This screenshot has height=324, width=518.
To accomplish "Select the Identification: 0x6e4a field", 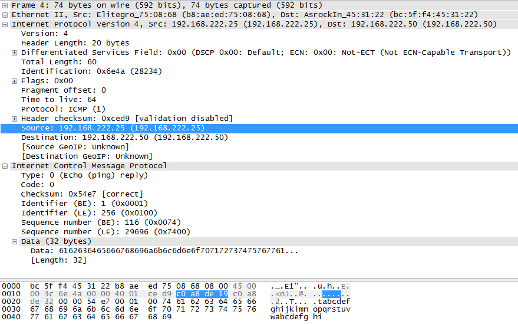I will click(91, 71).
